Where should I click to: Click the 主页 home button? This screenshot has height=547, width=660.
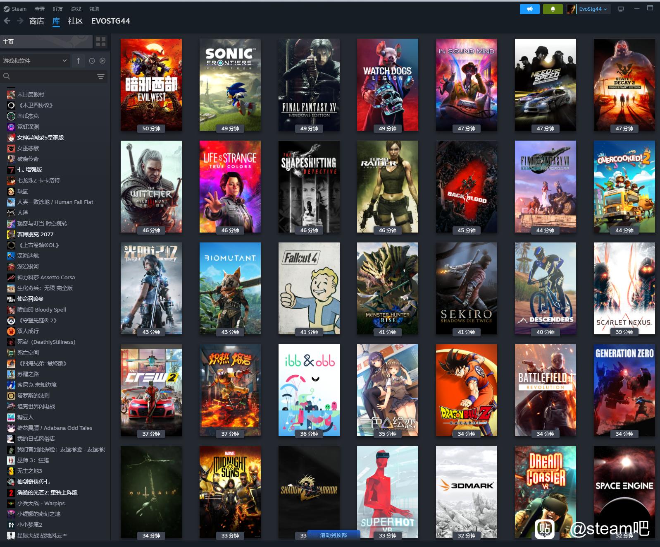coord(46,42)
